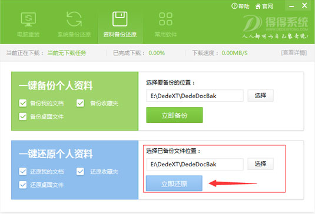Open the 系统备份还原 refresh-arrows icon
The width and height of the screenshot is (315, 214).
pos(74,19)
